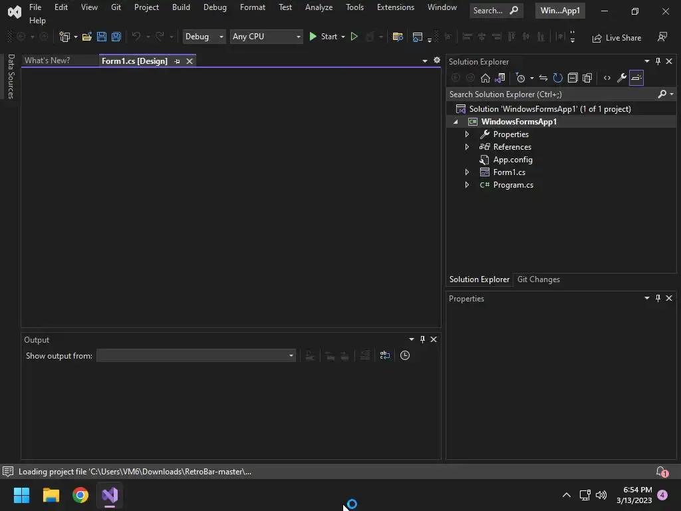Click the Find in Files folder icon
Screen dimensions: 681x511
click(398, 37)
